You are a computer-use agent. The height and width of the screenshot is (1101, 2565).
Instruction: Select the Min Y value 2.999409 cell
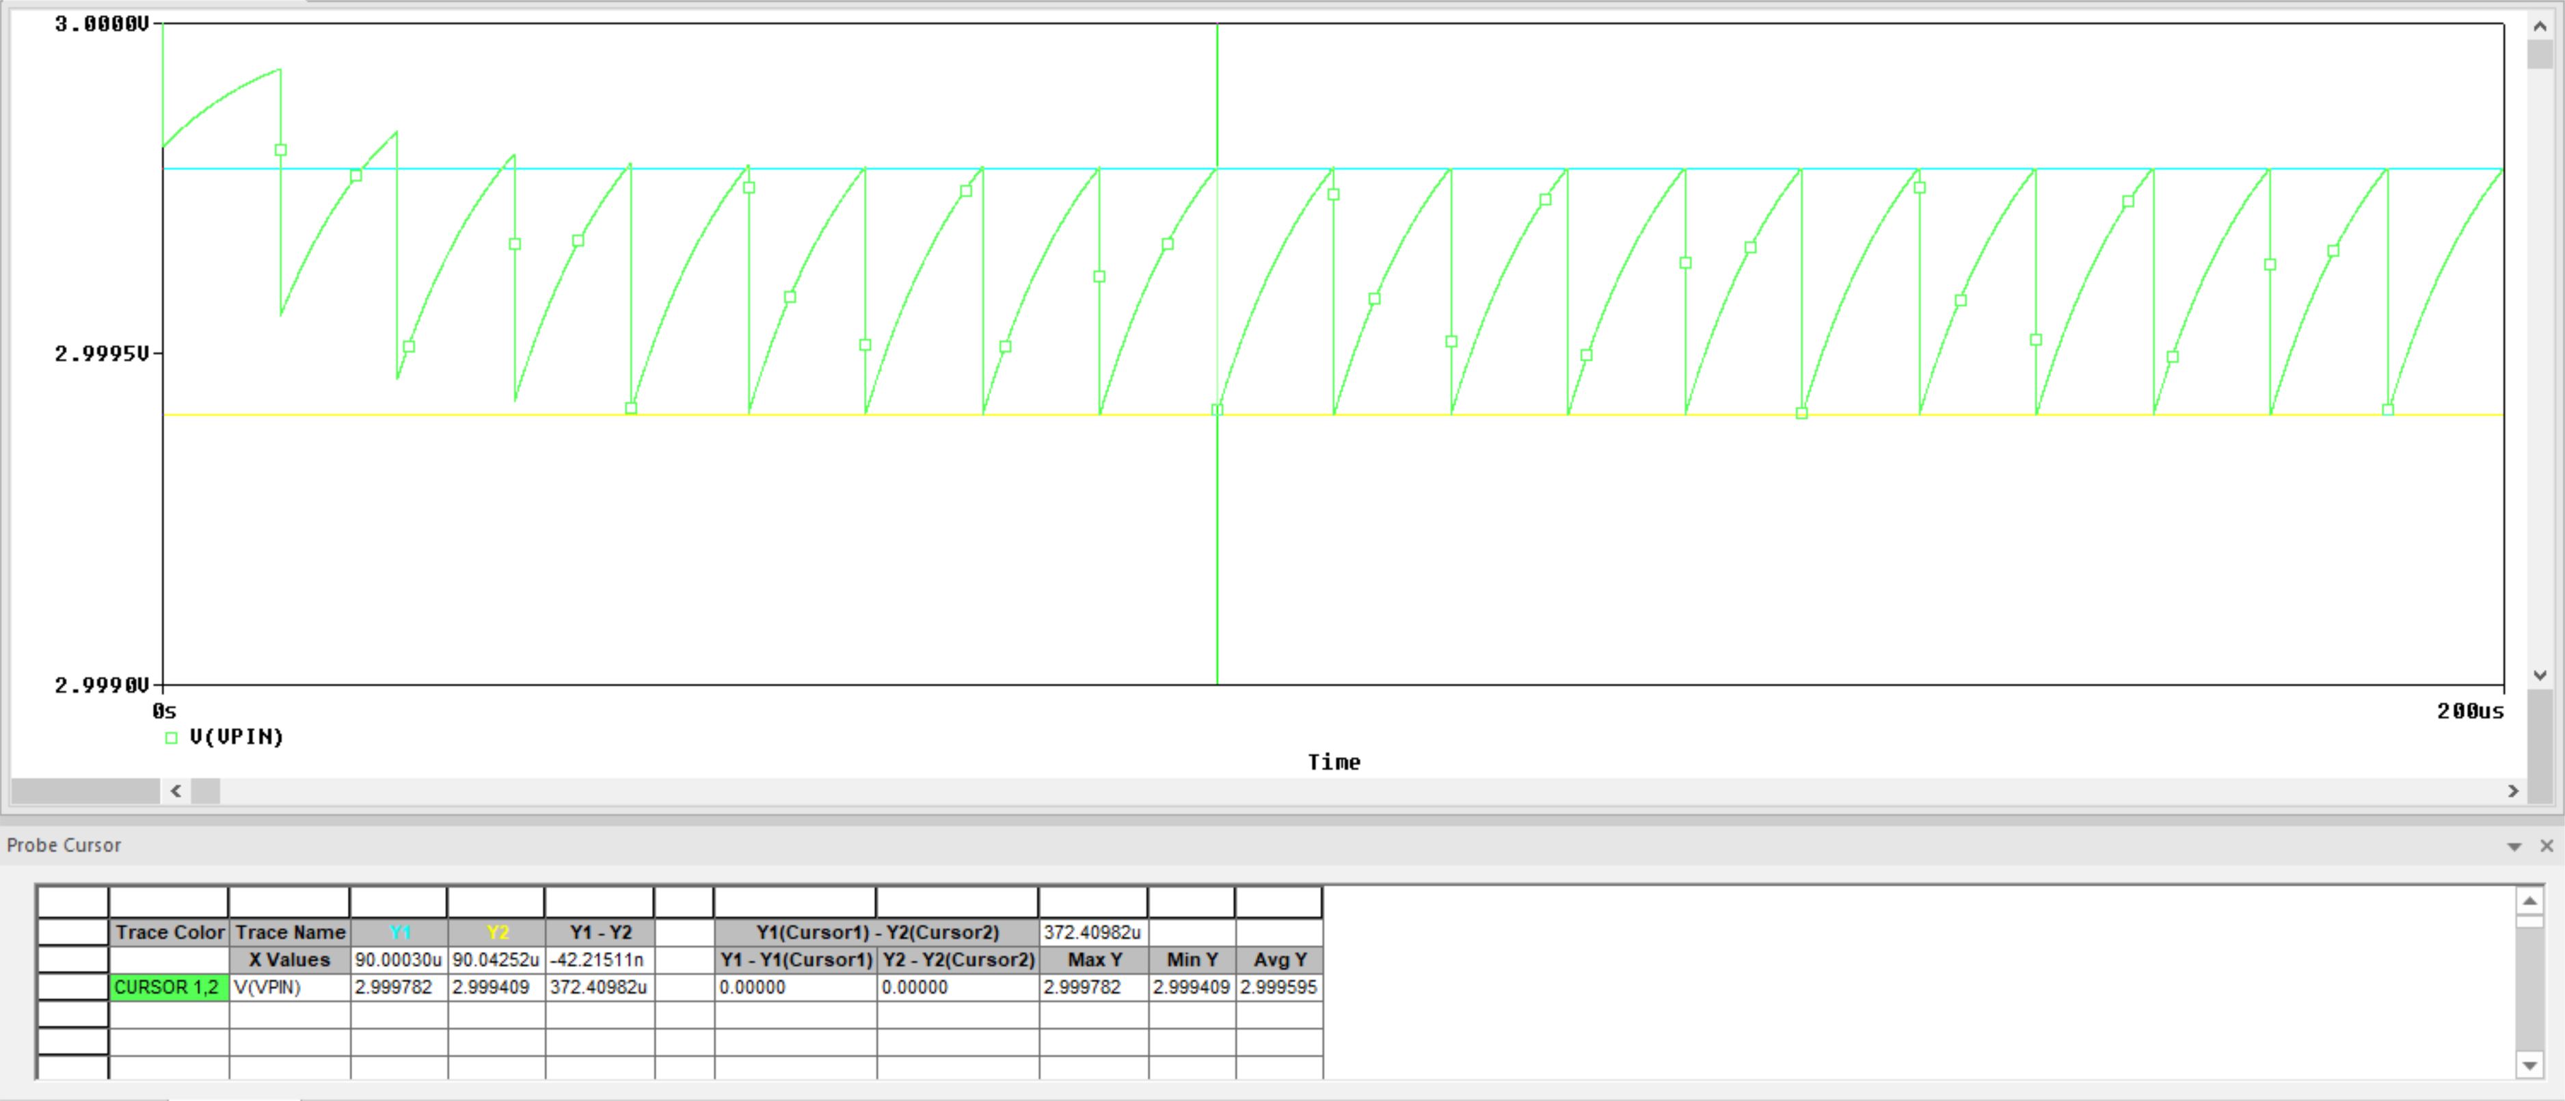[x=1192, y=987]
